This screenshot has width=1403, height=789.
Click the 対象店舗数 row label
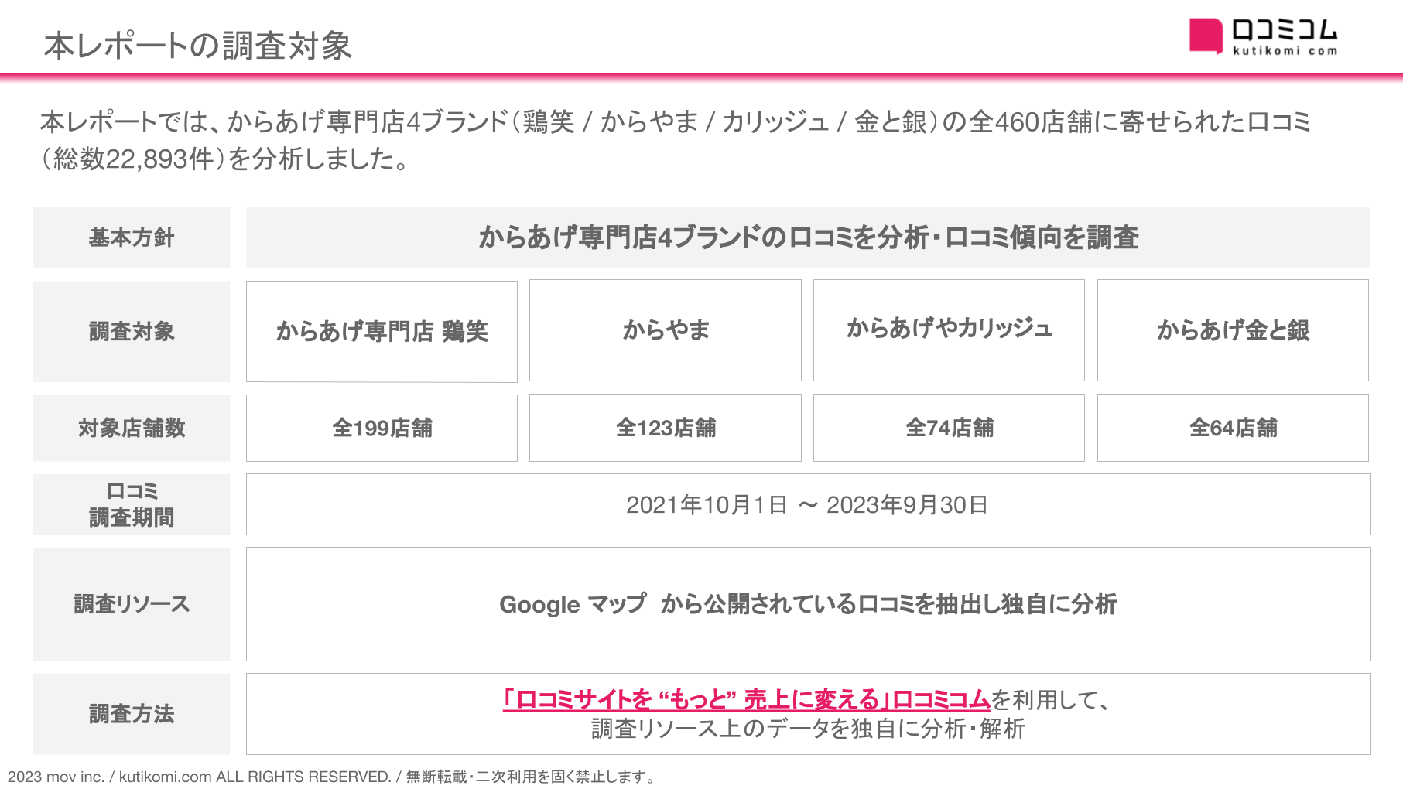(x=132, y=428)
